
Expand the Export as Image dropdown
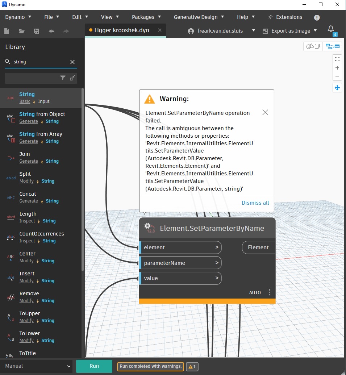coord(315,31)
